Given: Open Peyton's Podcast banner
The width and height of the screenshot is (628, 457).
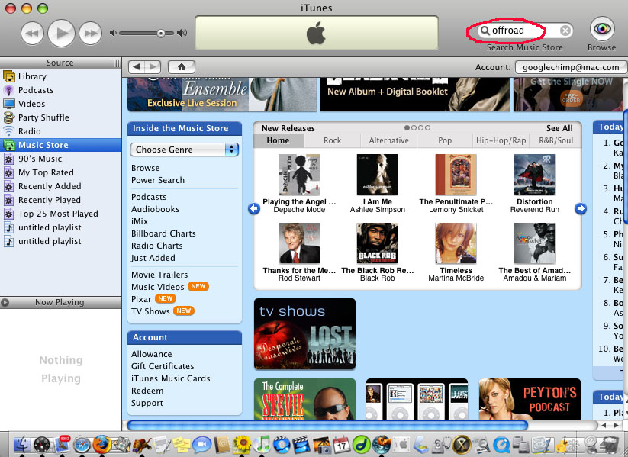Looking at the screenshot, I should pos(530,399).
